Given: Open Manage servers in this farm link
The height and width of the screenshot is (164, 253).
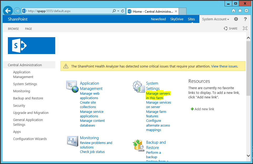Looking at the screenshot, I should (158, 96).
